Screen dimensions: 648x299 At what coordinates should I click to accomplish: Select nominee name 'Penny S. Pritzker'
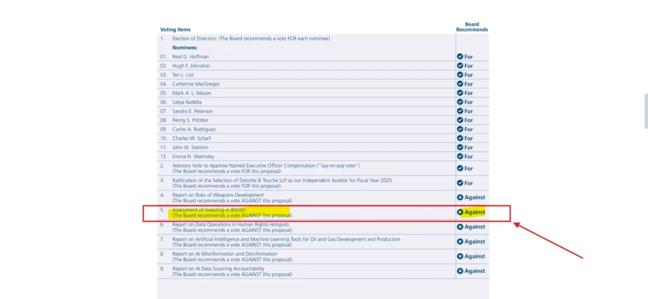[190, 120]
